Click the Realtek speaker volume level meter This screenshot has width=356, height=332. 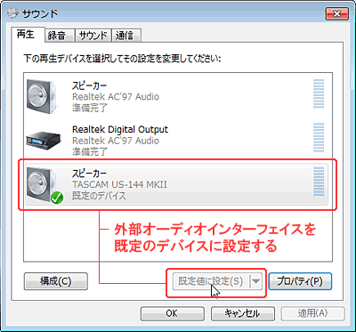pyautogui.click(x=319, y=94)
